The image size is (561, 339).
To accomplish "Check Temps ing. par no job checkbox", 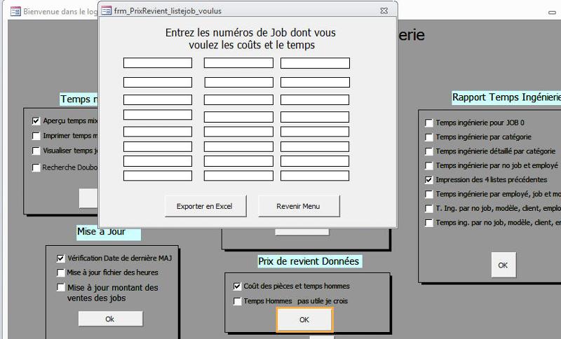I will (x=429, y=223).
